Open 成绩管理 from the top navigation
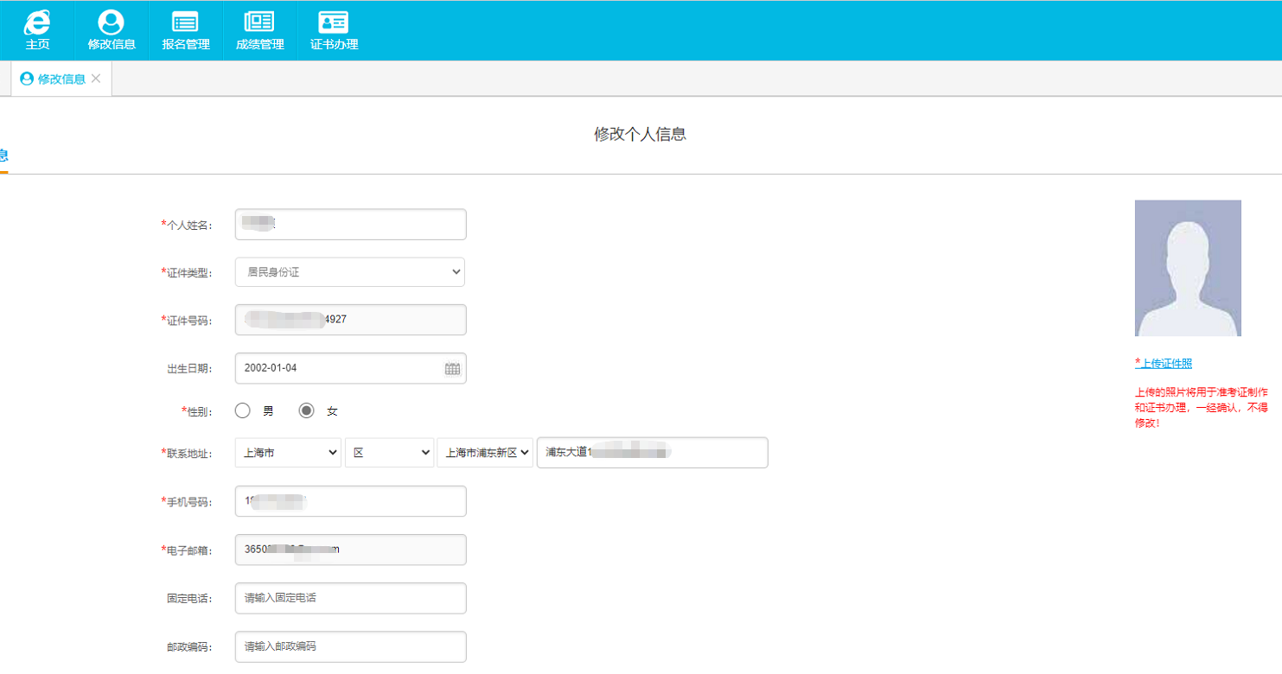This screenshot has width=1282, height=674. (x=259, y=30)
